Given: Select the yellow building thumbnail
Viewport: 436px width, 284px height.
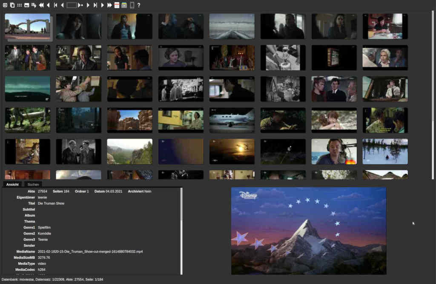Looking at the screenshot, I should click(181, 120).
